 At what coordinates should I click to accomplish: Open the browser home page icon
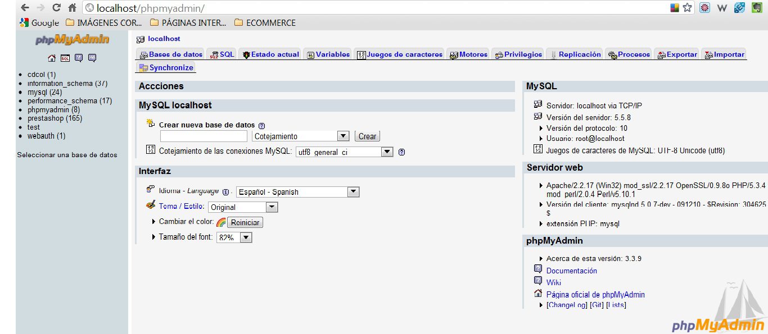(72, 8)
